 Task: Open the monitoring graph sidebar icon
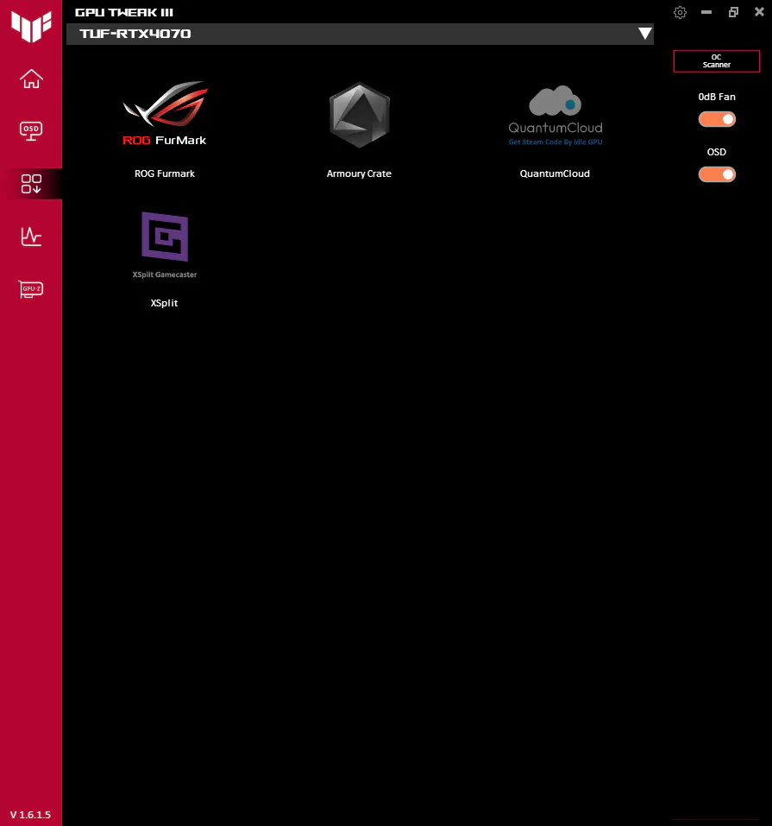(x=31, y=236)
